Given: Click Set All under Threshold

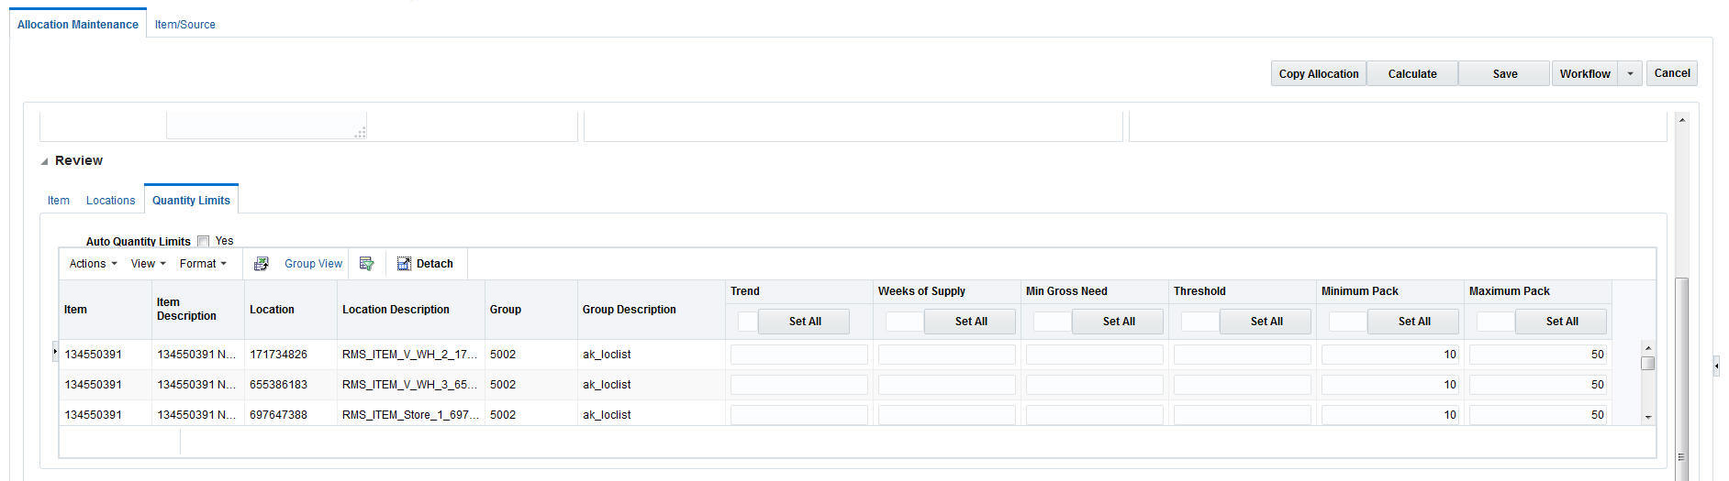Looking at the screenshot, I should [x=1266, y=322].
